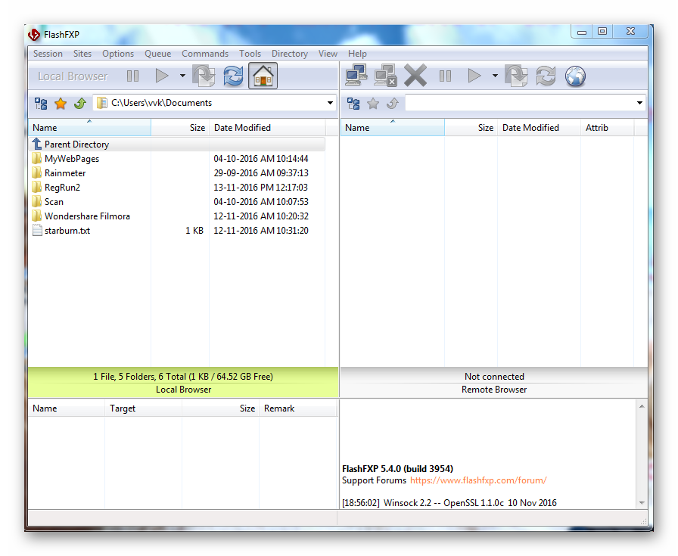Sort remote files by Name column
678x556 pixels.
(393, 128)
